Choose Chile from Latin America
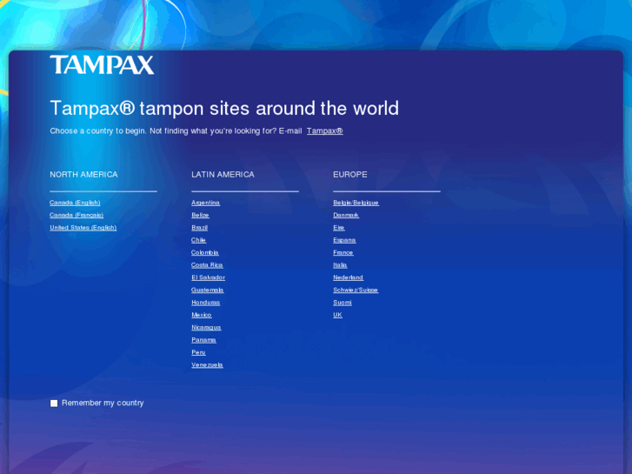 (x=199, y=240)
